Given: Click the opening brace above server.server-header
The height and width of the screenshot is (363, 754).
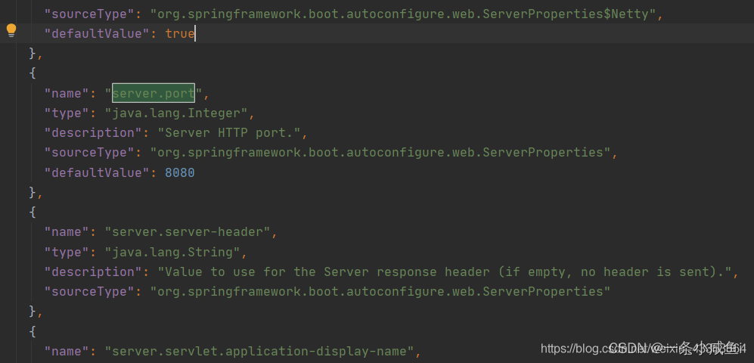Looking at the screenshot, I should click(x=33, y=212).
